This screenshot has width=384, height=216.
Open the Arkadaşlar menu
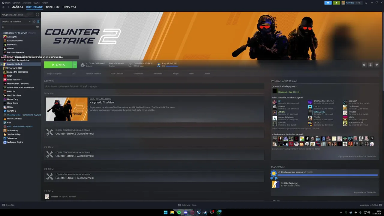point(27,3)
